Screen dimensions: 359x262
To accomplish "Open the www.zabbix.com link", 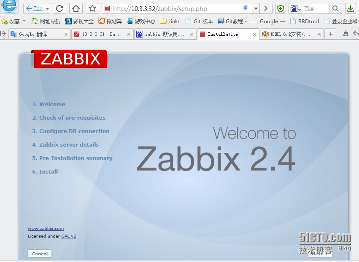I will (x=46, y=229).
